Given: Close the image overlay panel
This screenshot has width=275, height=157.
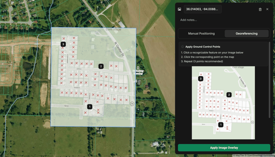Looking at the screenshot, I should coord(267,9).
